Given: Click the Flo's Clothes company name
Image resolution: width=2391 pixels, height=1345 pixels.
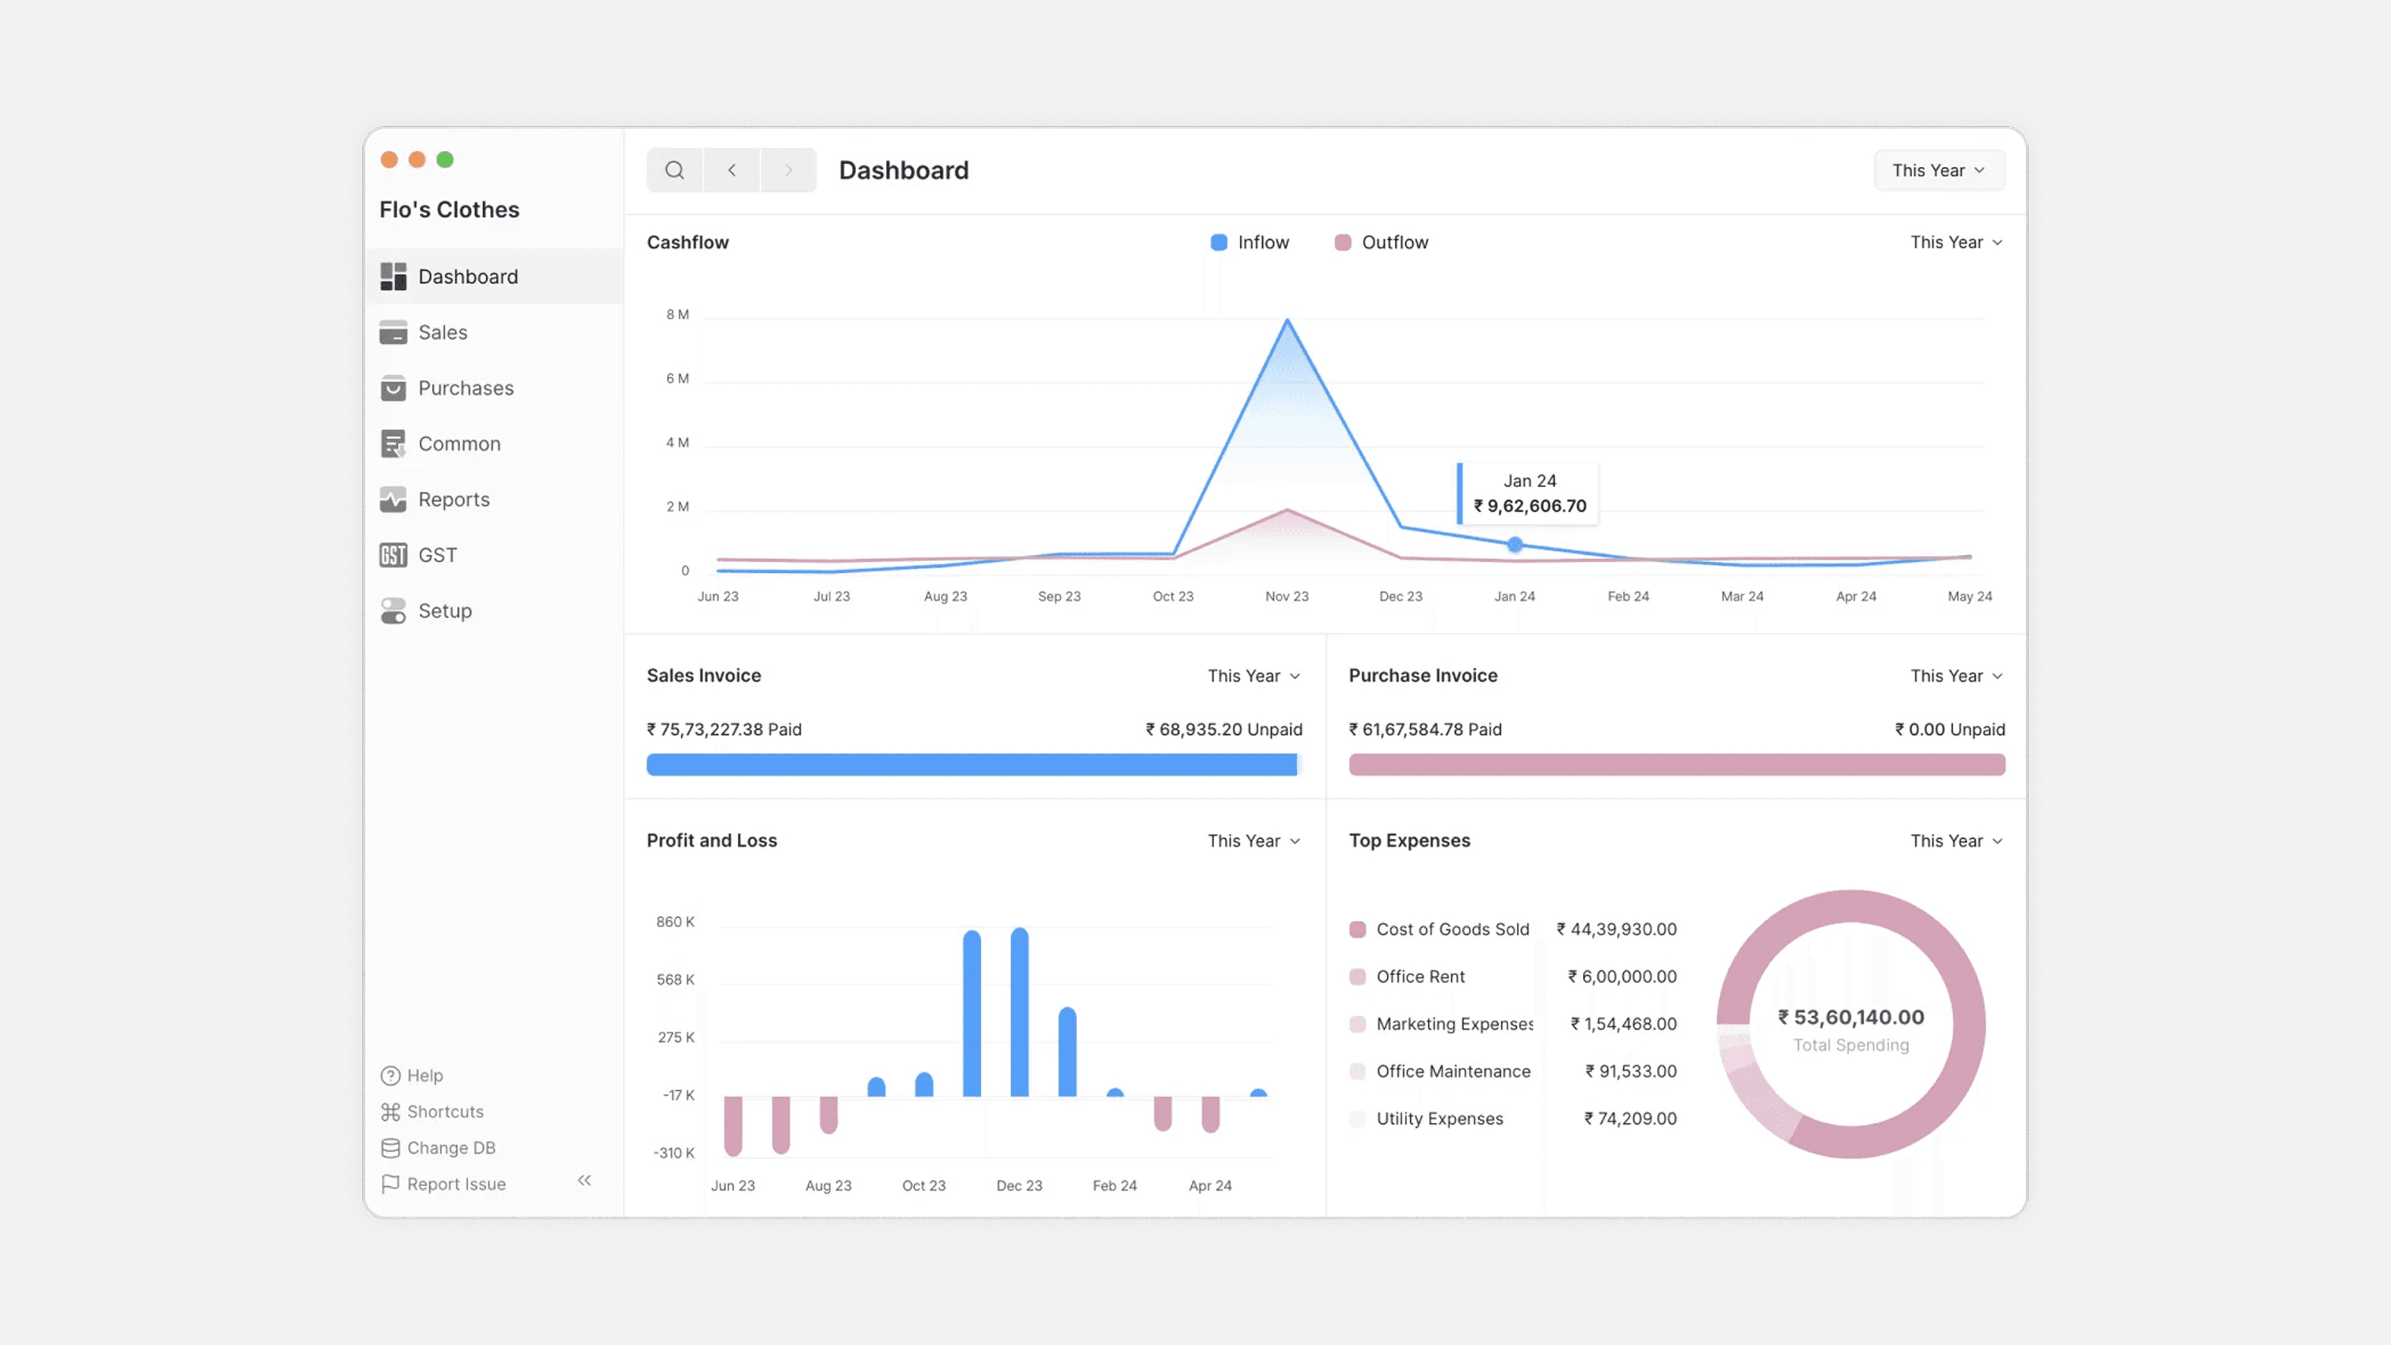Looking at the screenshot, I should click(449, 210).
